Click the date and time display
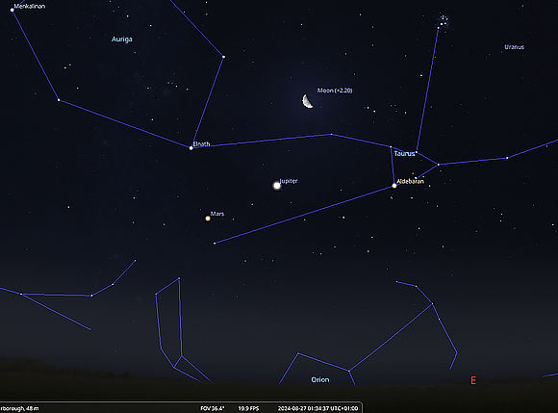The height and width of the screenshot is (413, 558). tap(317, 408)
